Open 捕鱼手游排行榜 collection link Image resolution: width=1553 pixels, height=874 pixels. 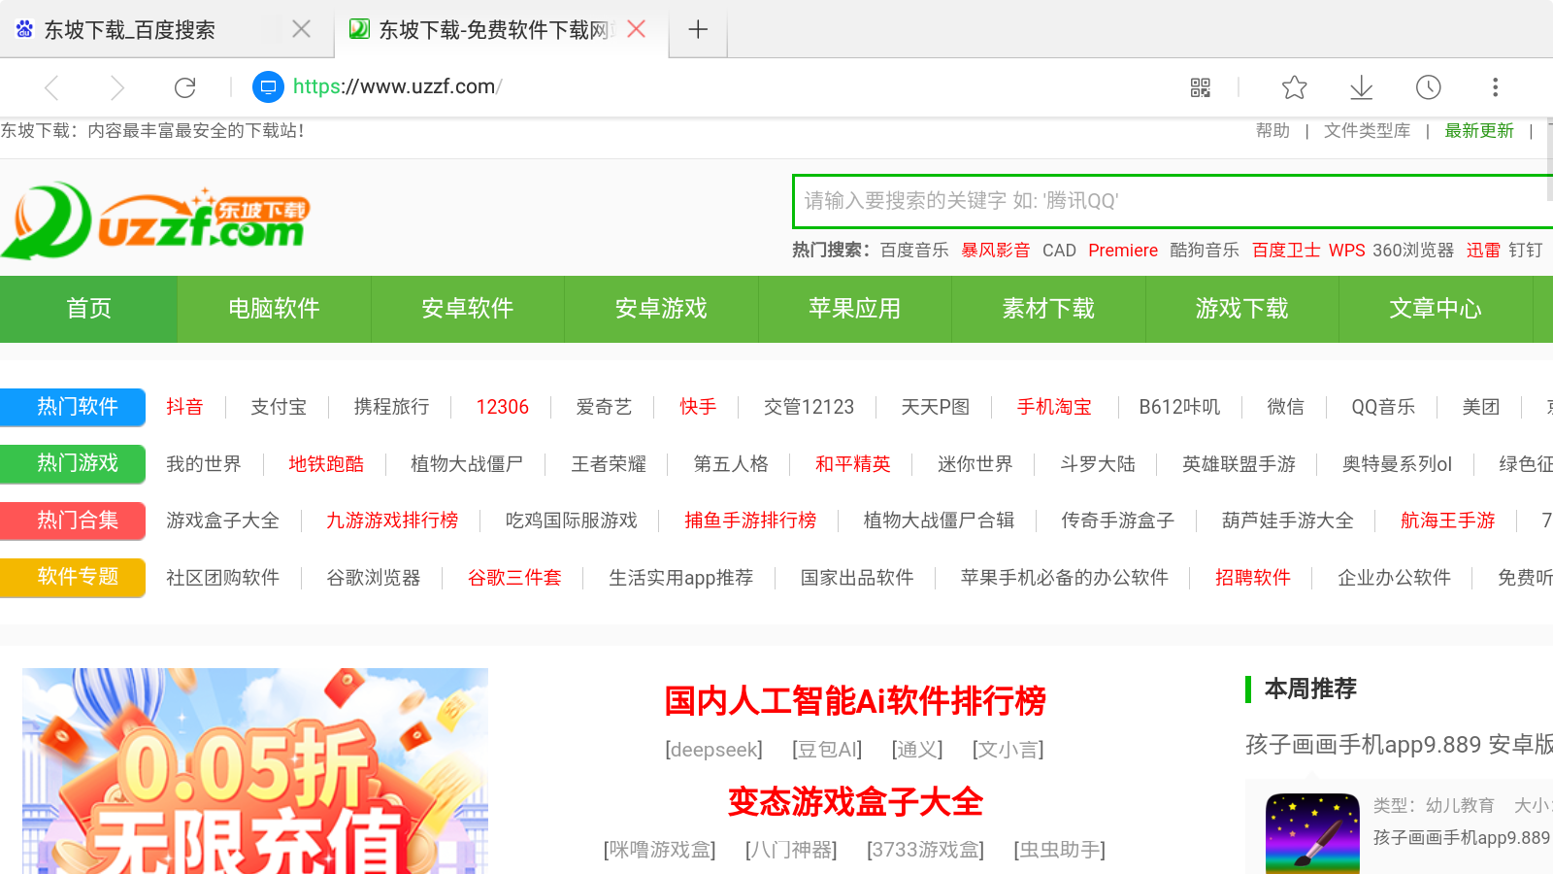tap(750, 521)
